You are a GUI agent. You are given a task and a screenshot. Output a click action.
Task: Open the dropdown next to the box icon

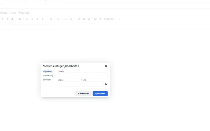click(x=91, y=19)
